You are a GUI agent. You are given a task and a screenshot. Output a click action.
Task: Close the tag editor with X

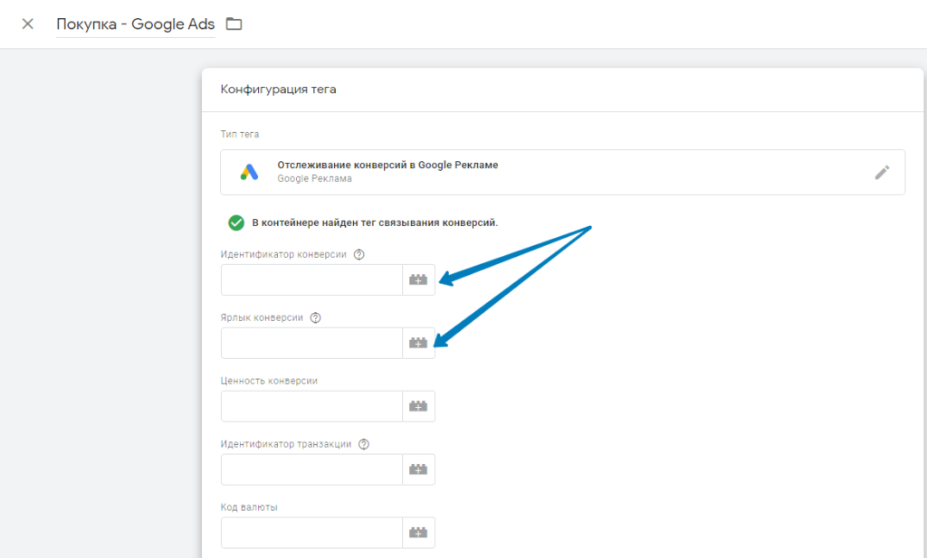(28, 24)
